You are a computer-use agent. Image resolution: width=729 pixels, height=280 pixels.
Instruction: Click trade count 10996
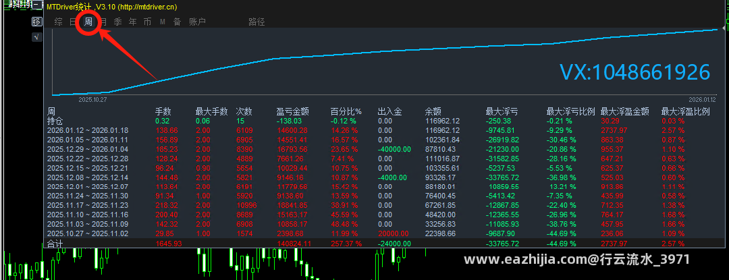(246, 205)
